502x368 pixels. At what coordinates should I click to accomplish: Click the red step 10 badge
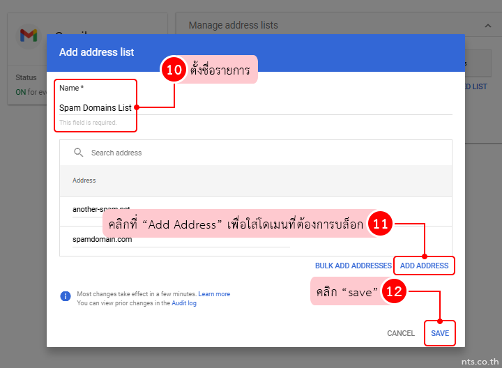click(173, 70)
